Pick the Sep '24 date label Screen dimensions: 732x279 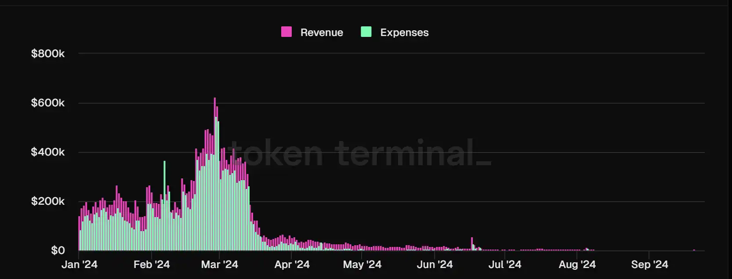pos(649,265)
